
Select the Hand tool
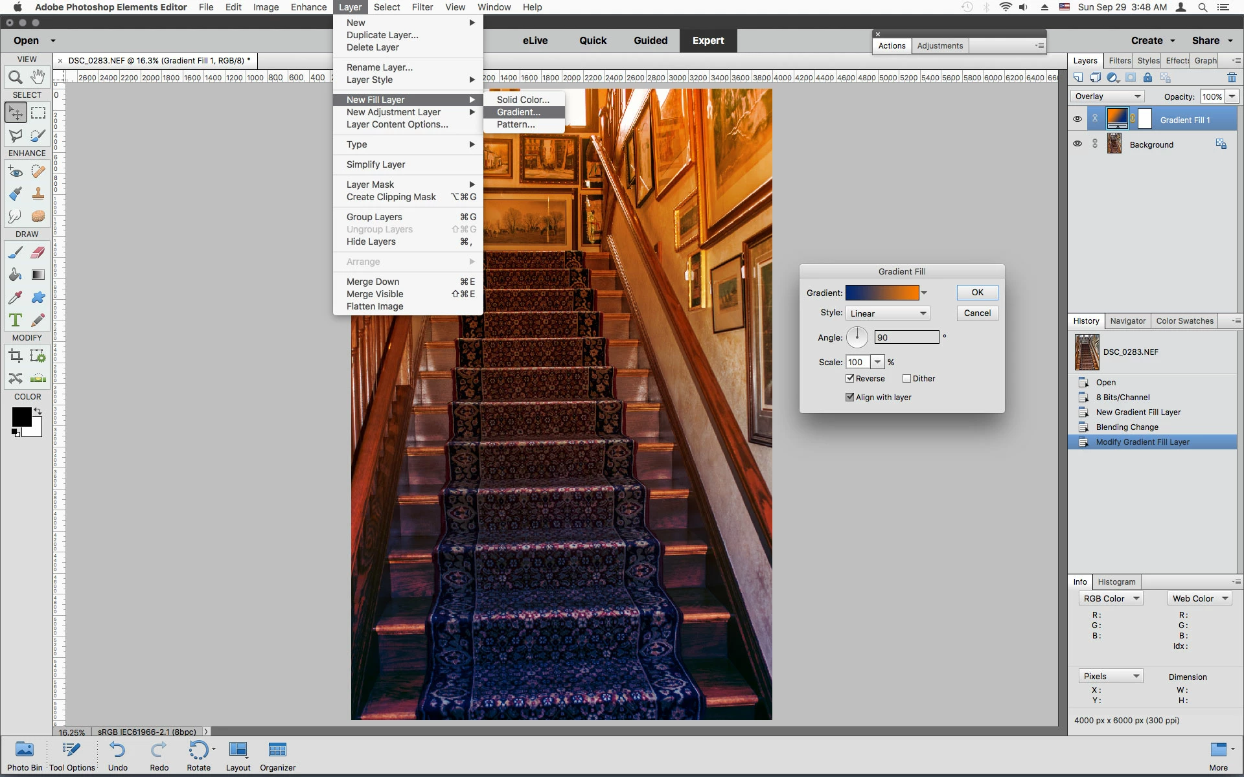[38, 77]
